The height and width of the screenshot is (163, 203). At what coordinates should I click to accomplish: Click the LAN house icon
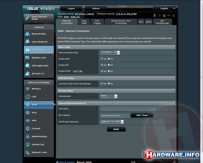click(27, 96)
